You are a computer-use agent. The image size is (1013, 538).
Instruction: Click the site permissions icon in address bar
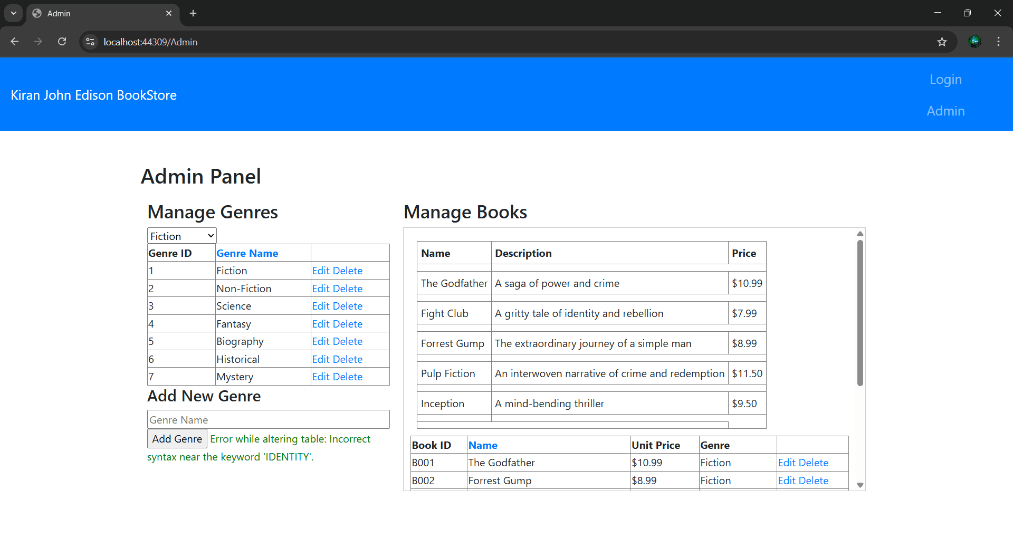(x=90, y=42)
